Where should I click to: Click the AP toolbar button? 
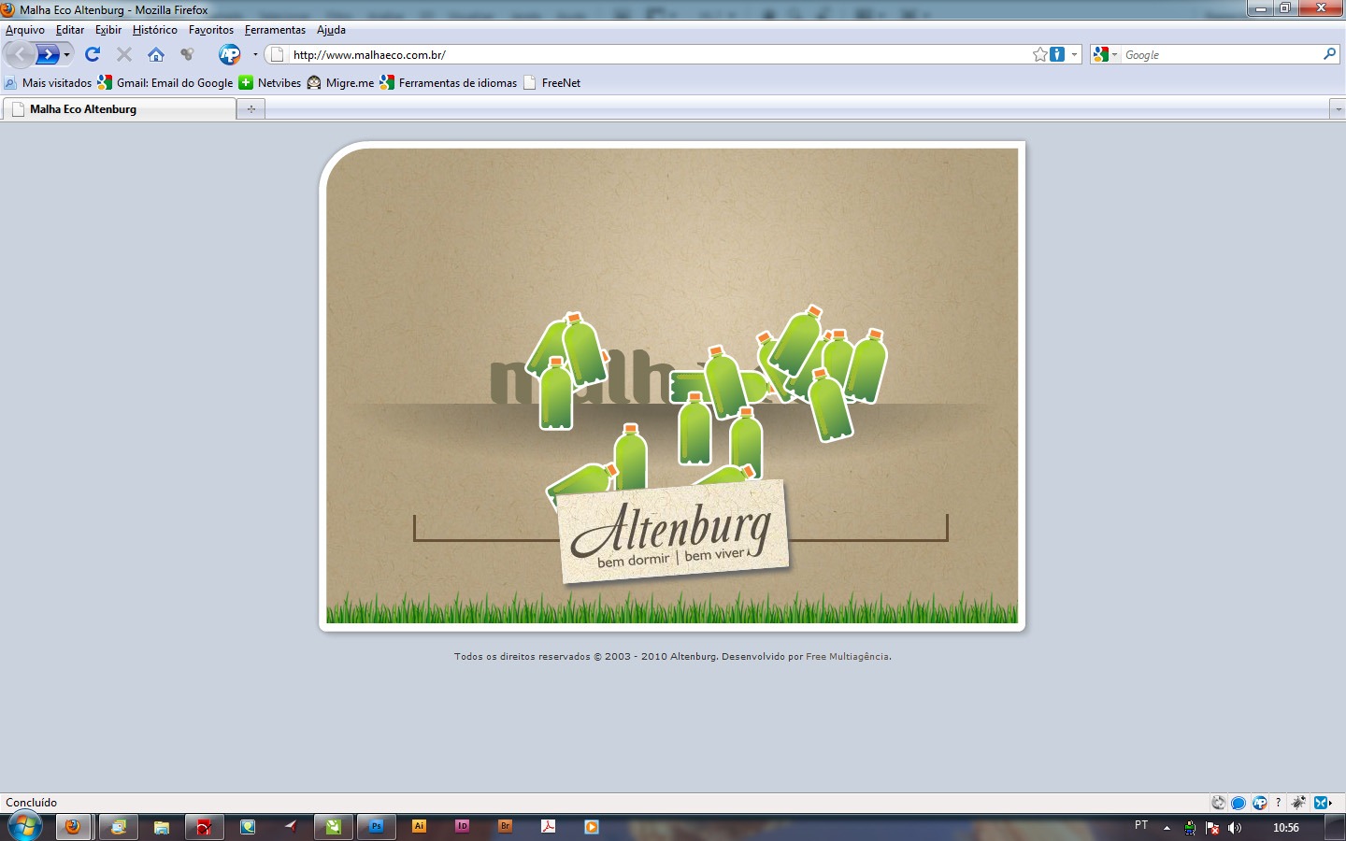[x=229, y=55]
